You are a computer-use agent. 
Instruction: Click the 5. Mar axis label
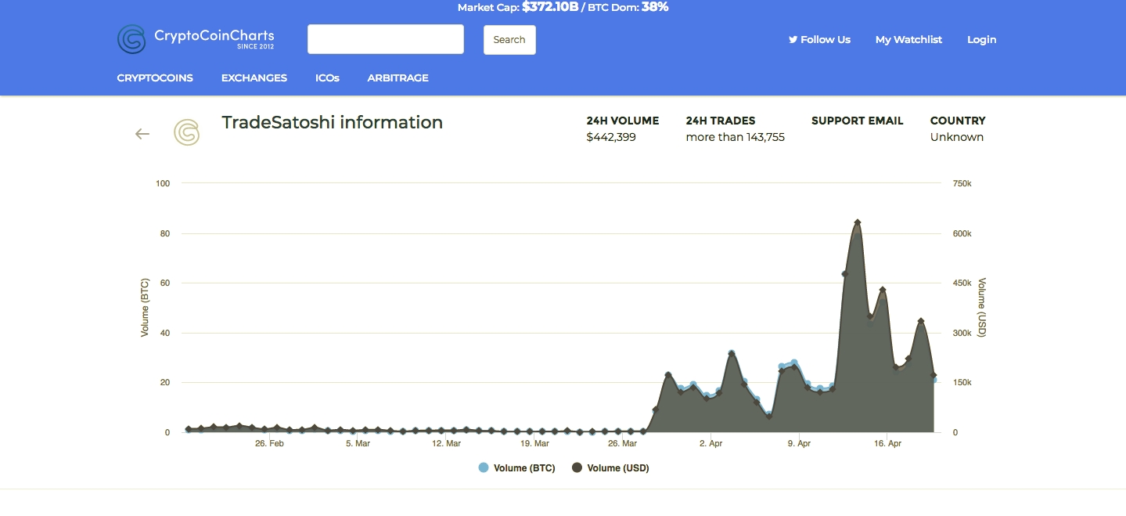pos(358,443)
